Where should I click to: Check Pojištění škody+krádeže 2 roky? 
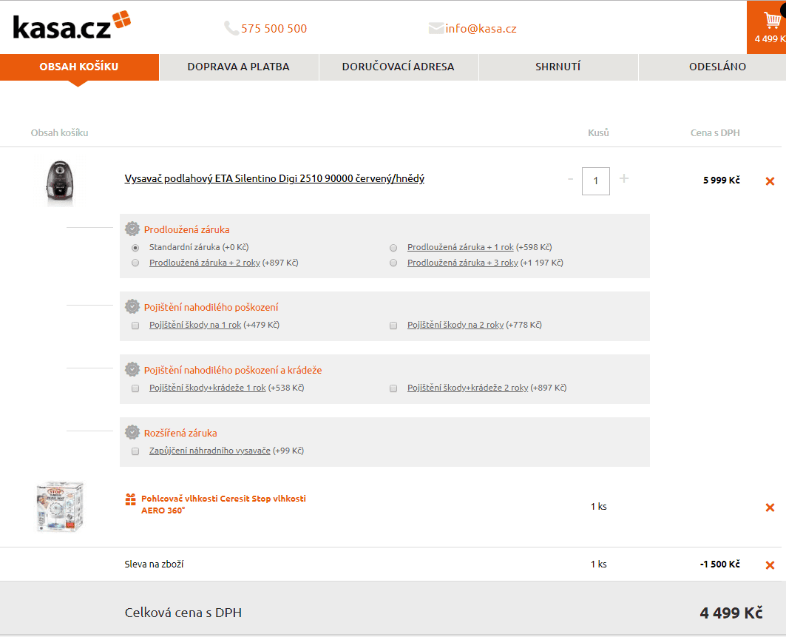(x=393, y=388)
